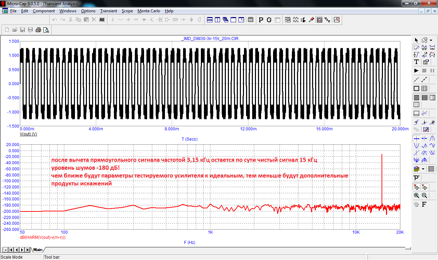Click the bold 'F' icon in right toolbar

click(424, 205)
